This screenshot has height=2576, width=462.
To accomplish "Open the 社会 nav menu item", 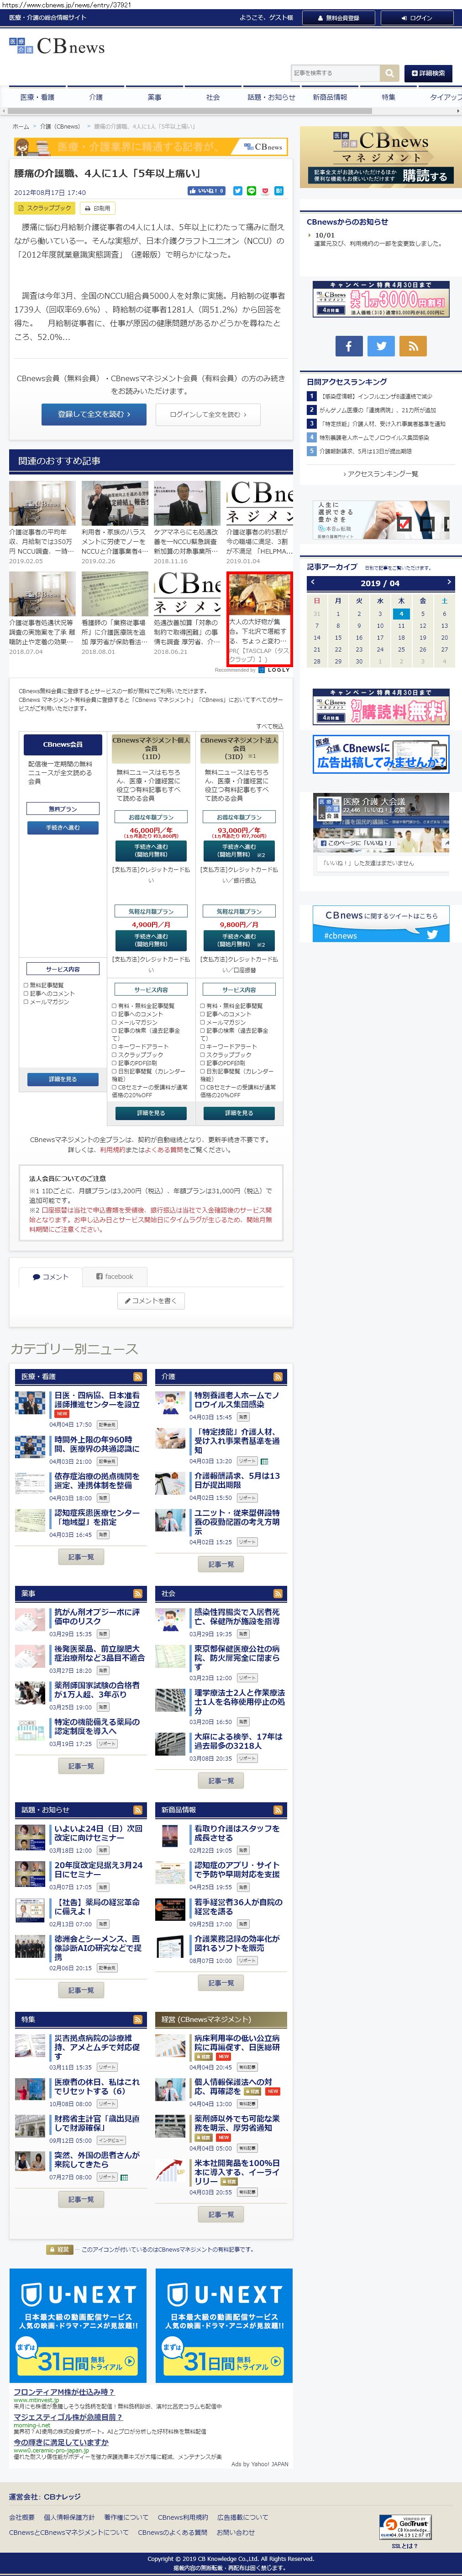I will click(x=213, y=98).
